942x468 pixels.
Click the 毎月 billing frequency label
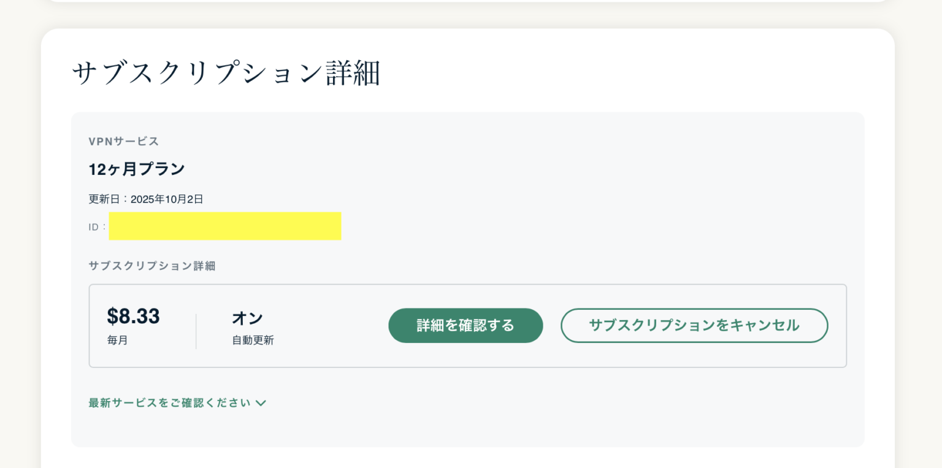coord(117,340)
